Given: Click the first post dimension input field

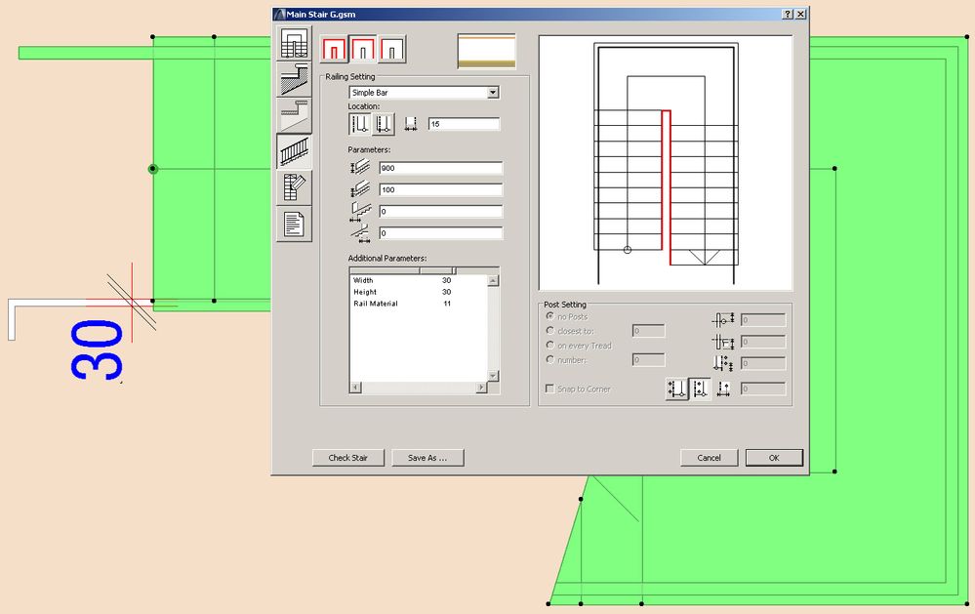Looking at the screenshot, I should pyautogui.click(x=763, y=320).
